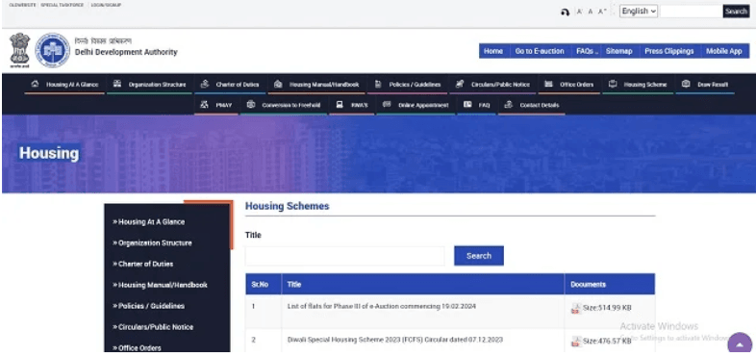The height and width of the screenshot is (357, 756).
Task: Click the header Search button
Action: (x=736, y=12)
